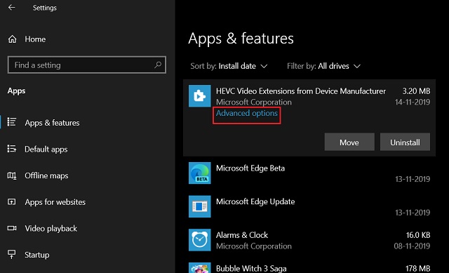Click the Apps for websites icon
This screenshot has width=449, height=273.
12,202
